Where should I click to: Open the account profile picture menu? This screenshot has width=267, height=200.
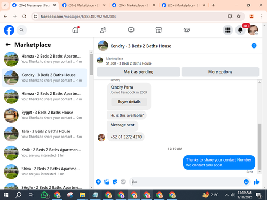click(253, 30)
